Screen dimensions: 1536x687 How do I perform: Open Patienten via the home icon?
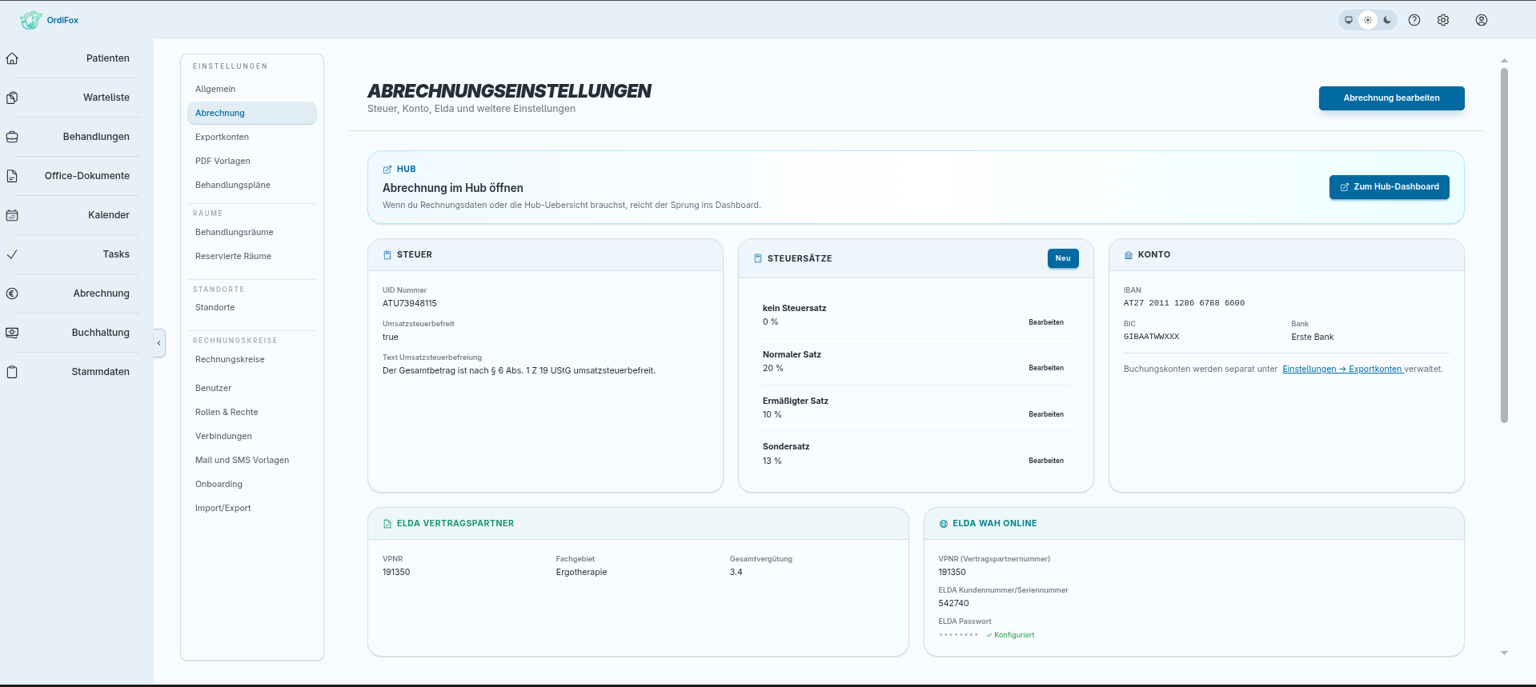tap(12, 58)
